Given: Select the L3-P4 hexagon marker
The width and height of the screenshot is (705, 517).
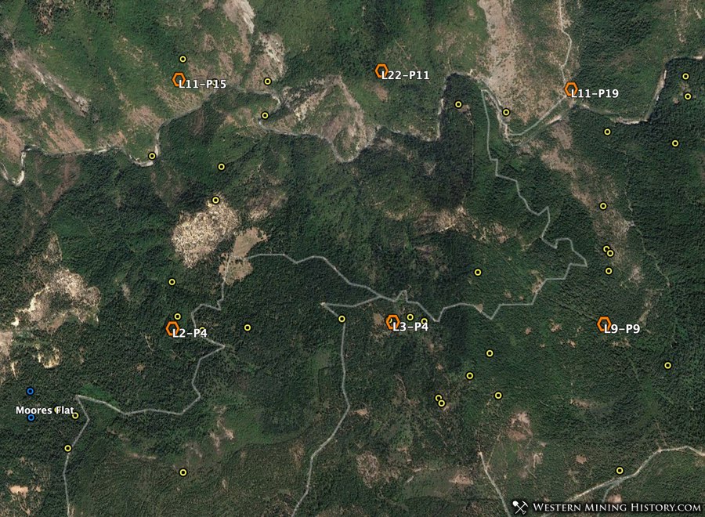Looking at the screenshot, I should [392, 322].
